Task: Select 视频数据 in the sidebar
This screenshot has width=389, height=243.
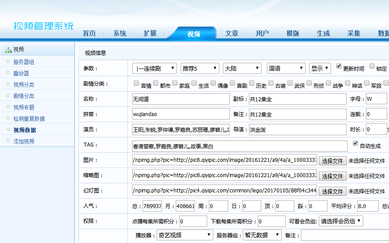Action: [x=24, y=130]
